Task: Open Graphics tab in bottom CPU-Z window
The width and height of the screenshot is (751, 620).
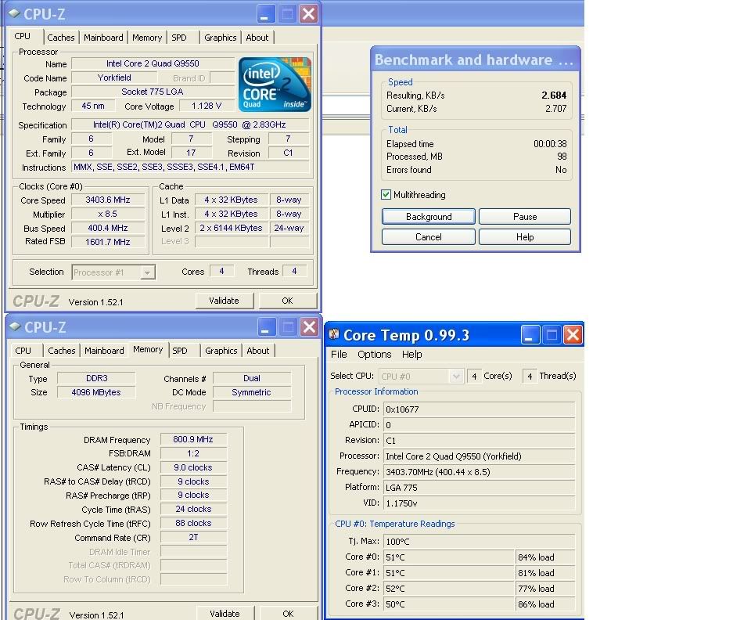Action: tap(221, 351)
